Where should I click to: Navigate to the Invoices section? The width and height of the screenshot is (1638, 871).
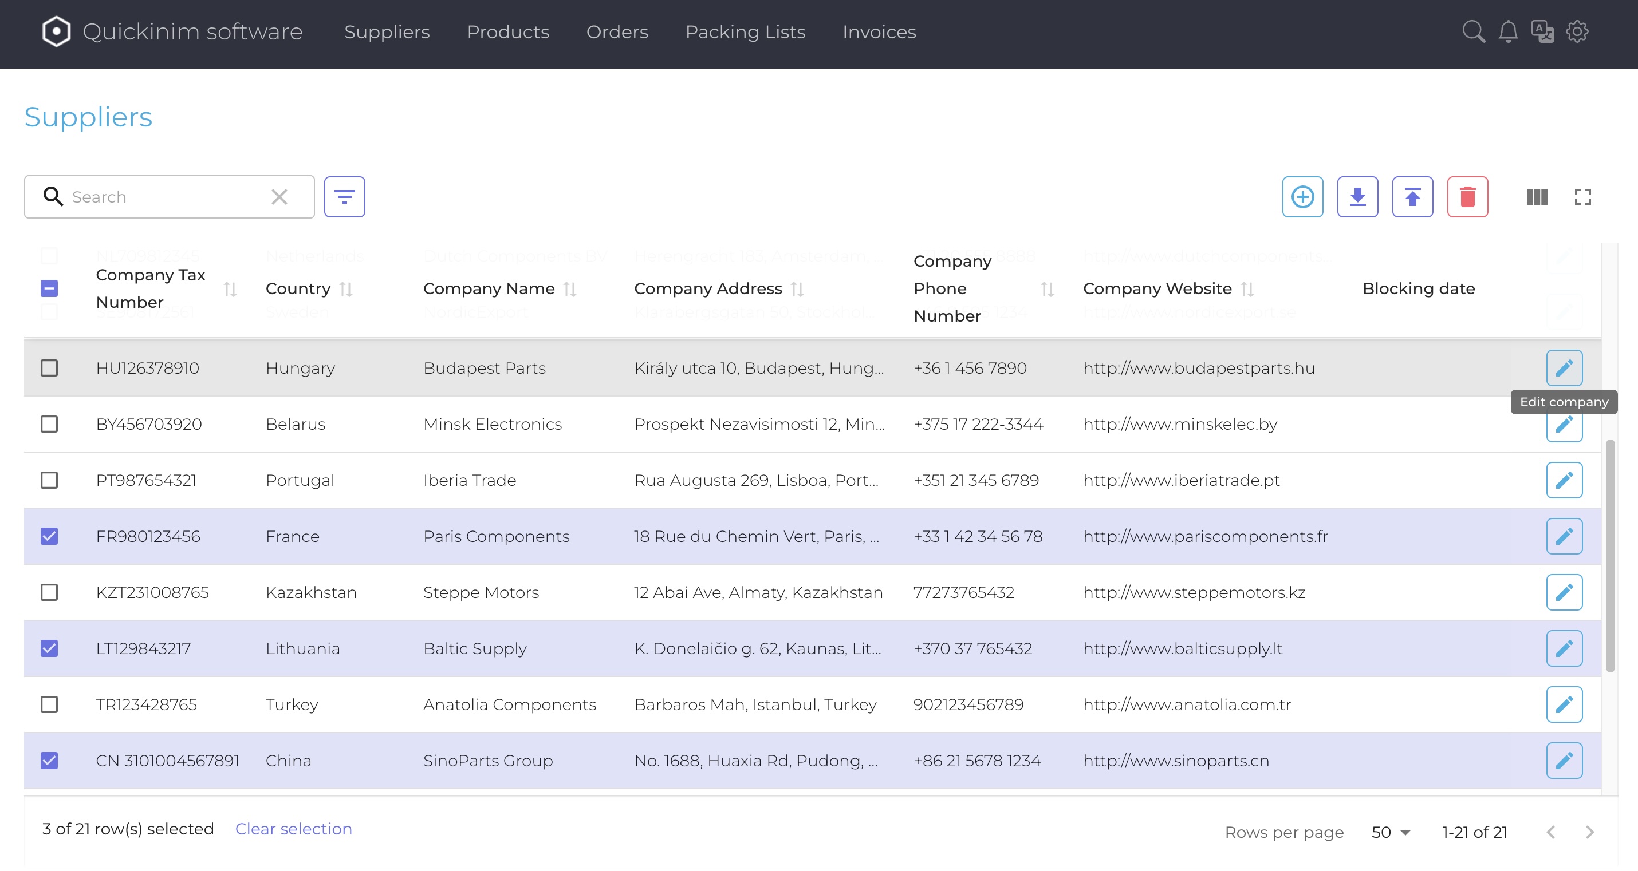(x=879, y=32)
